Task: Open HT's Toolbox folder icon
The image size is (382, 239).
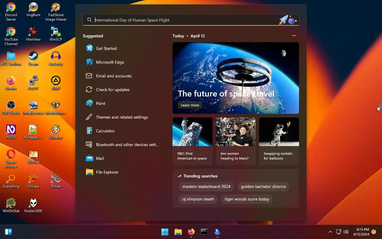Action: coord(11,59)
